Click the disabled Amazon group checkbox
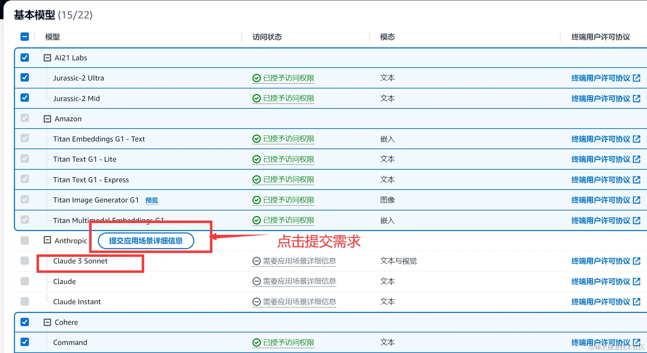647x353 pixels. click(x=25, y=118)
